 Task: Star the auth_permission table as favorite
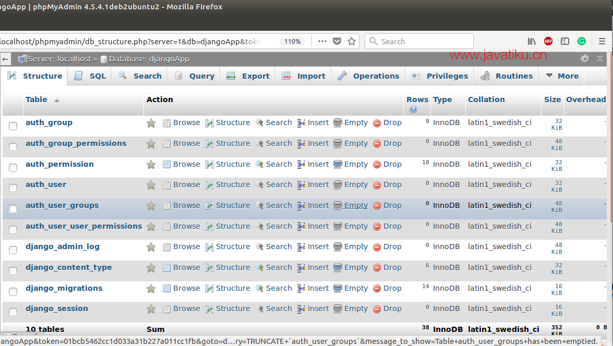pos(151,165)
